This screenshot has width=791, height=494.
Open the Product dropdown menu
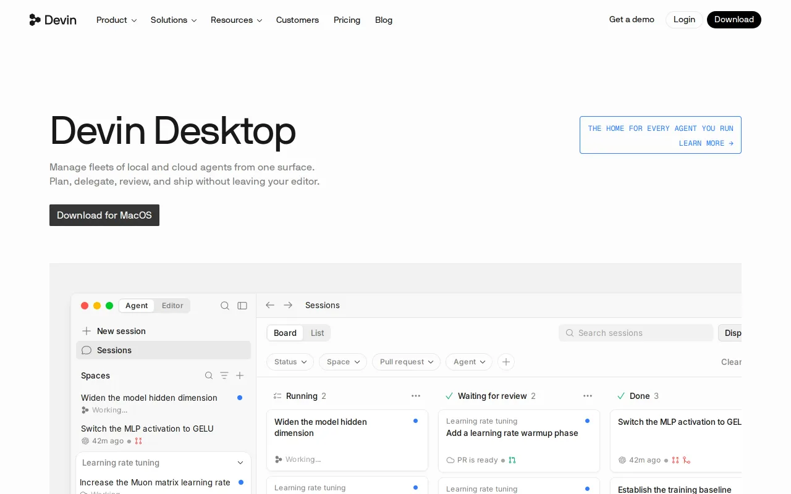[117, 20]
